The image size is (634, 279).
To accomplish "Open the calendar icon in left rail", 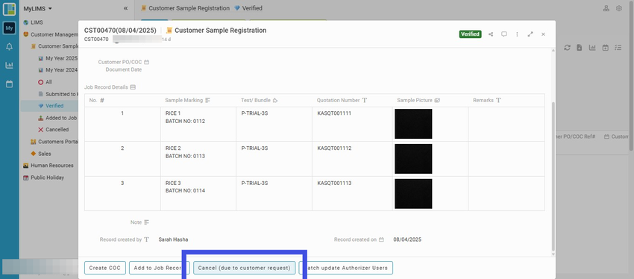I will tap(9, 84).
